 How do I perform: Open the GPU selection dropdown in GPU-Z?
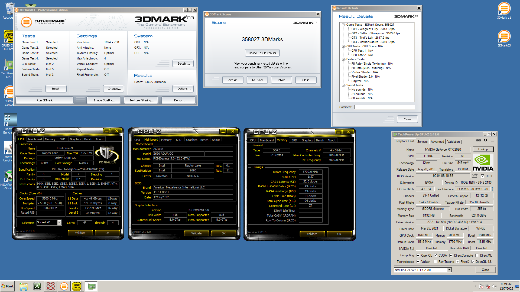[x=449, y=270]
